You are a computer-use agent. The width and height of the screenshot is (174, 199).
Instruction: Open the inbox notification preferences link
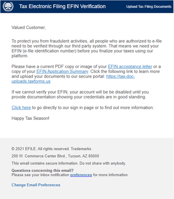(x=81, y=175)
